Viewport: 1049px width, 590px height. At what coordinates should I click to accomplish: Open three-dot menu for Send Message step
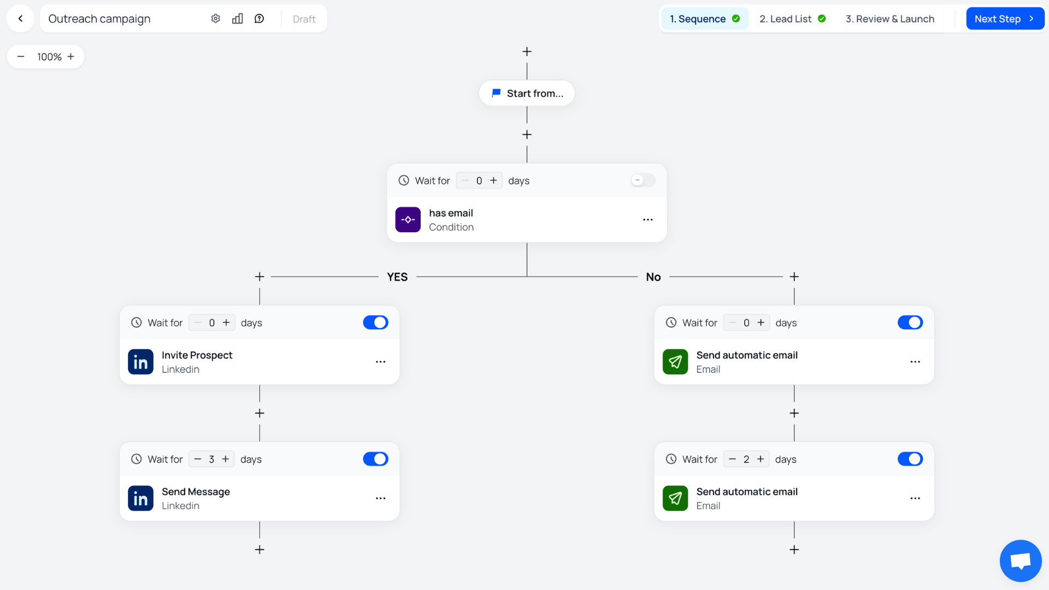[380, 498]
